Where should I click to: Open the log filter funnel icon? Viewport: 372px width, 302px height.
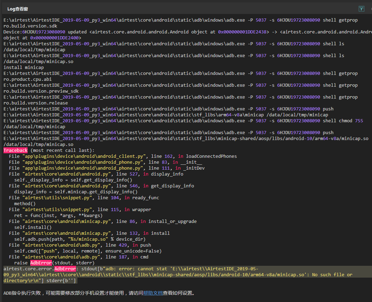(x=361, y=9)
